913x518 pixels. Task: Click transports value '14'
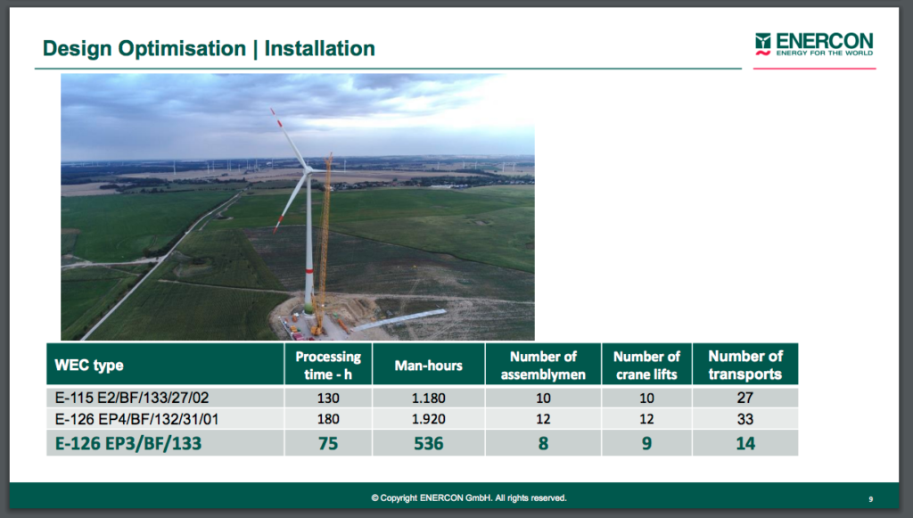pyautogui.click(x=745, y=443)
